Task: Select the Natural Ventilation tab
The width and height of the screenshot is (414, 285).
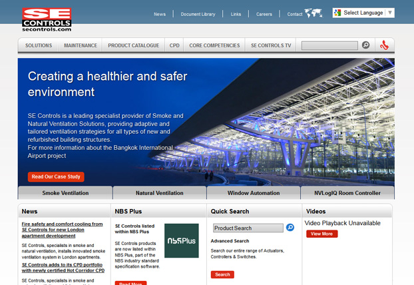Action: point(160,193)
